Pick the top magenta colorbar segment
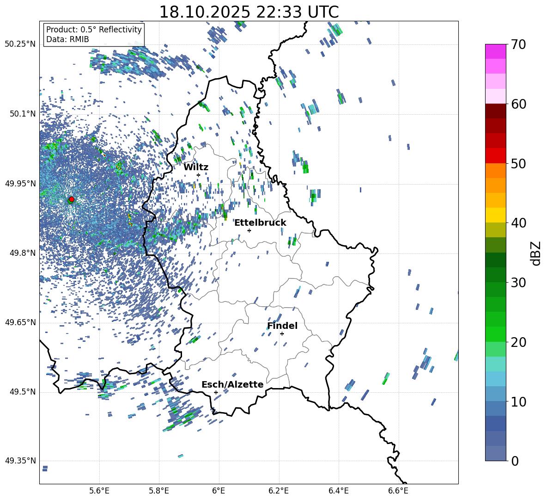Screen dimensions: 547x500 point(496,51)
